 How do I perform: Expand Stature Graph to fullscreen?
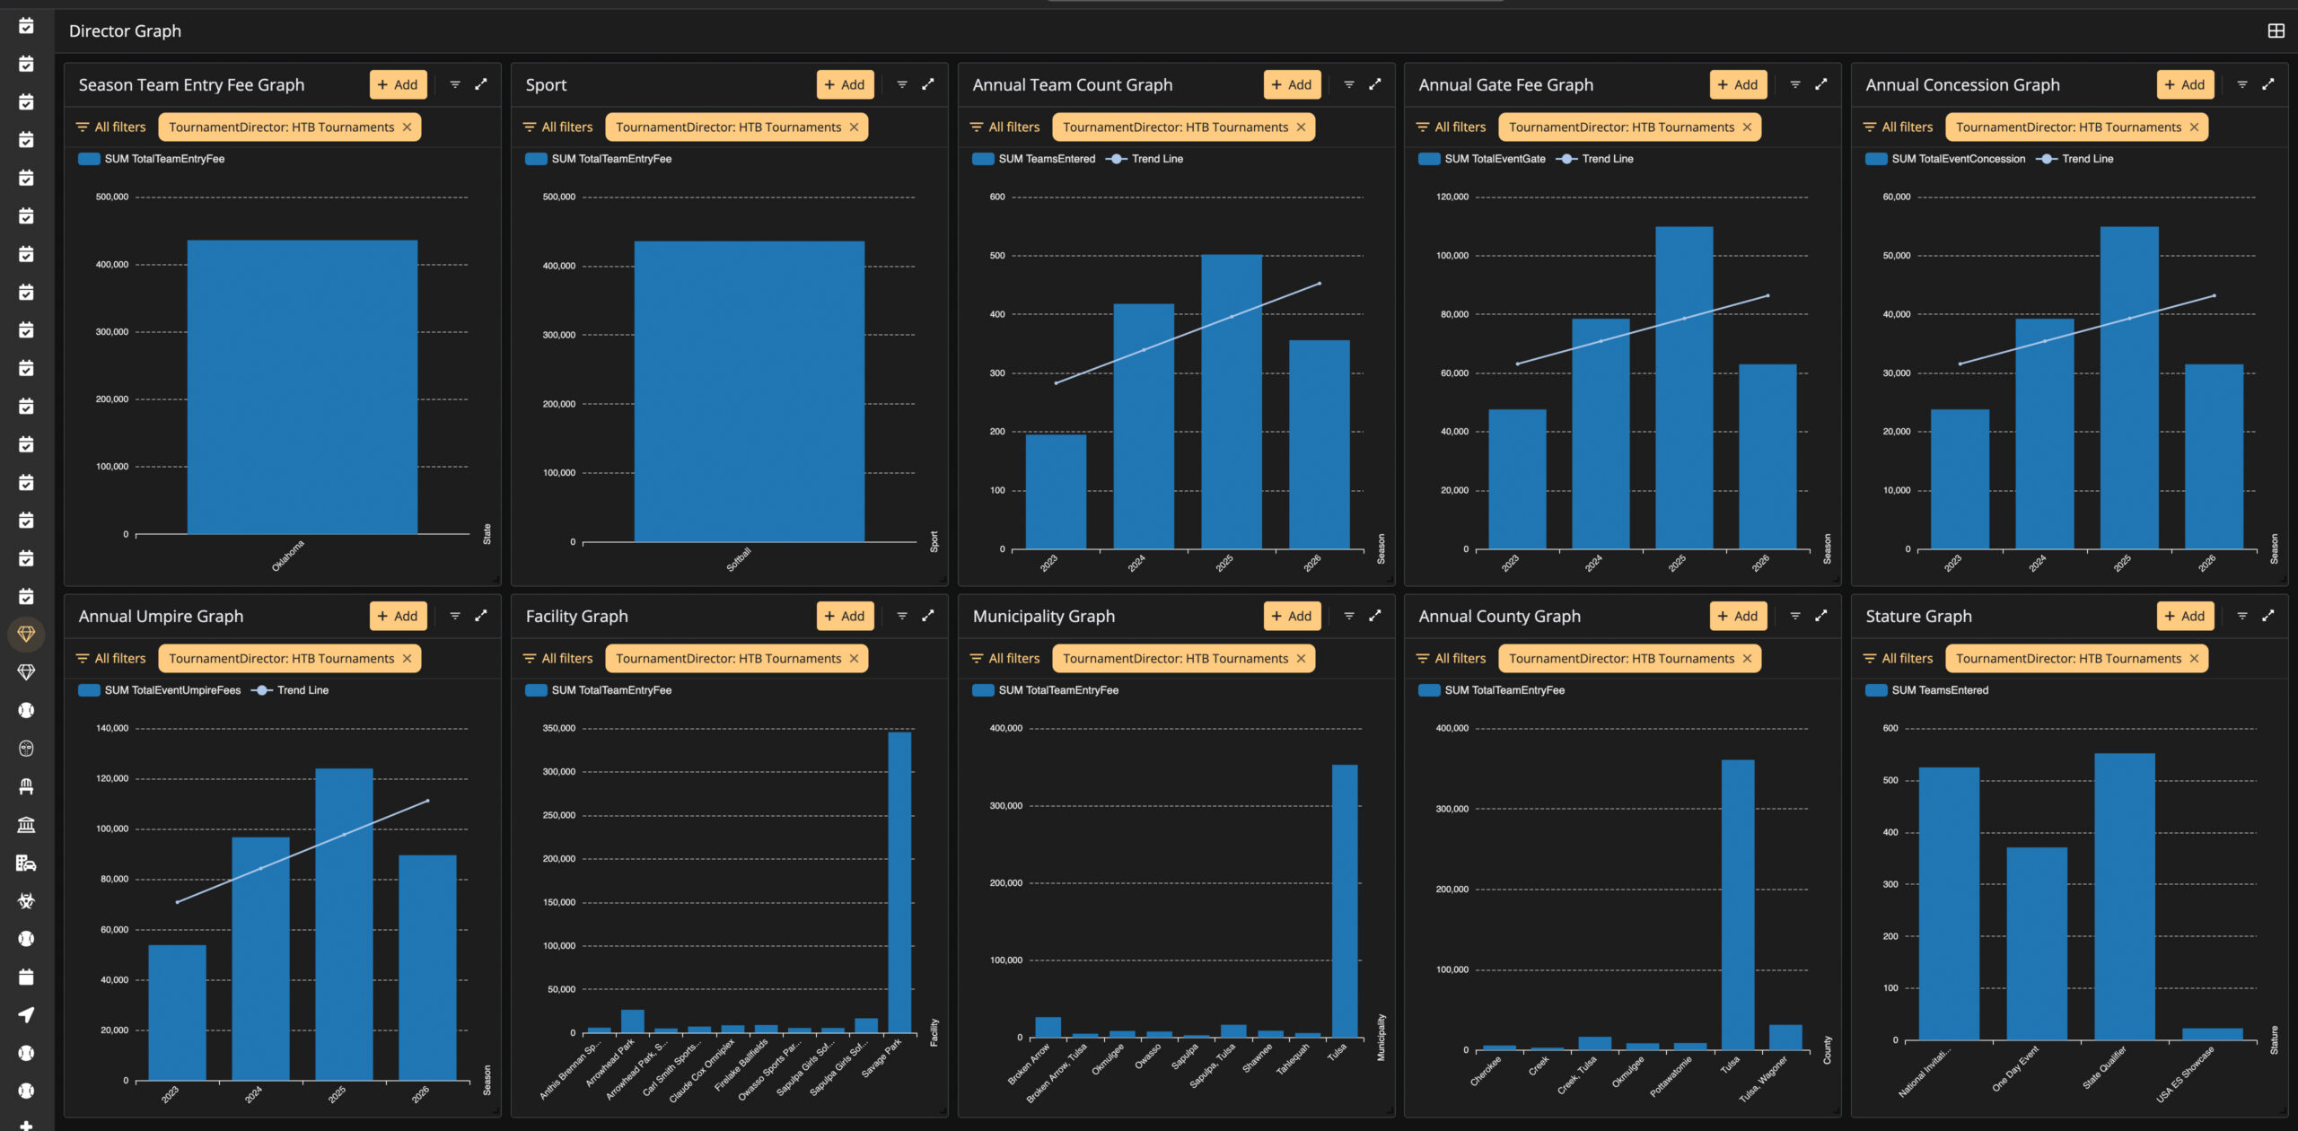click(x=2268, y=616)
